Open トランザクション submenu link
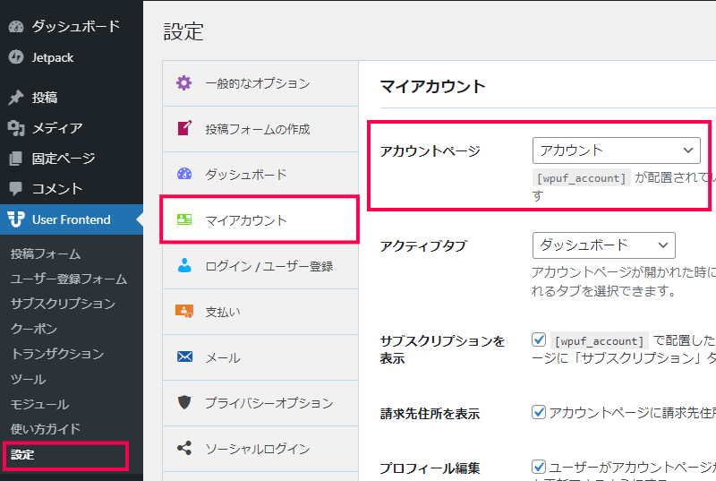716x481 pixels. click(x=57, y=354)
